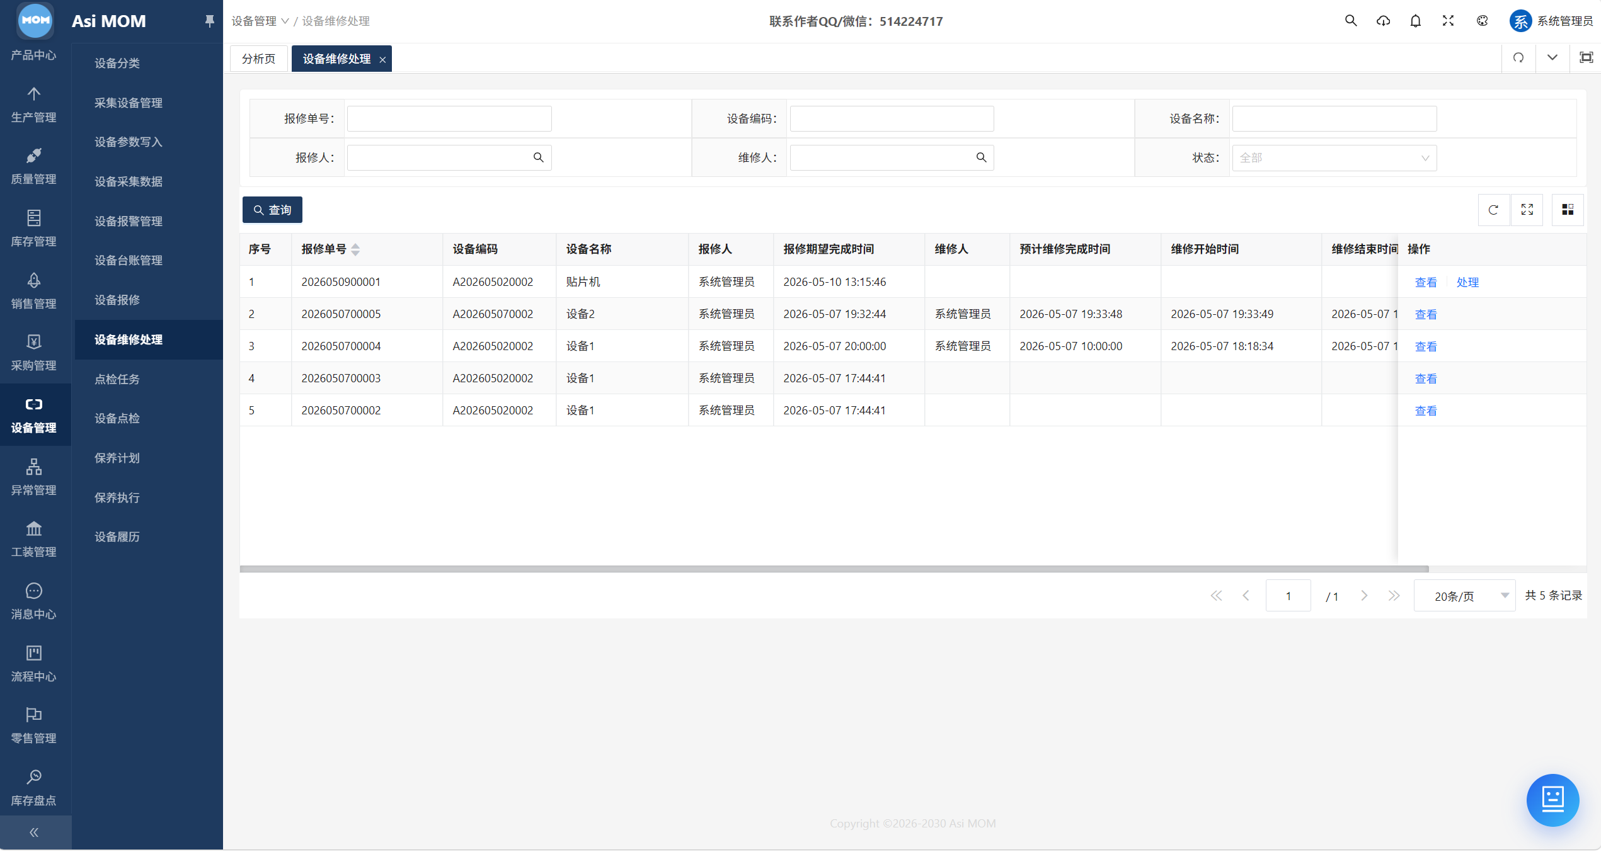This screenshot has height=852, width=1601.
Task: Click 查看 for order 2026050700003
Action: (x=1426, y=378)
